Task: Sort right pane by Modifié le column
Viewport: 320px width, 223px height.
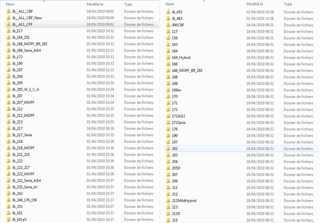Action: pyautogui.click(x=255, y=4)
